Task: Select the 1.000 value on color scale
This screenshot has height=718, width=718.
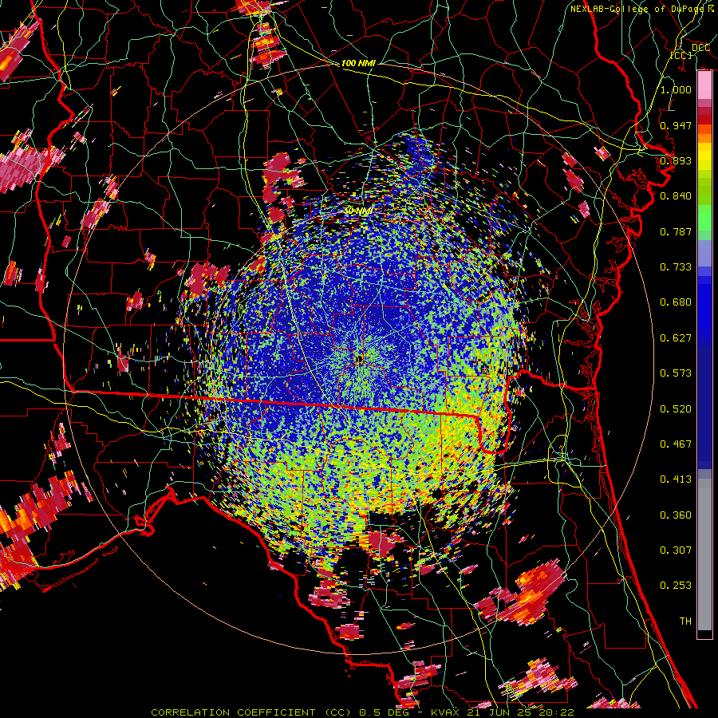Action: click(x=676, y=89)
